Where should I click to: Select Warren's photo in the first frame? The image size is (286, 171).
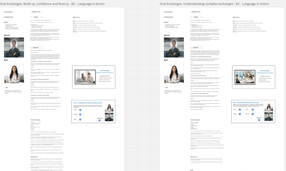coord(12,48)
